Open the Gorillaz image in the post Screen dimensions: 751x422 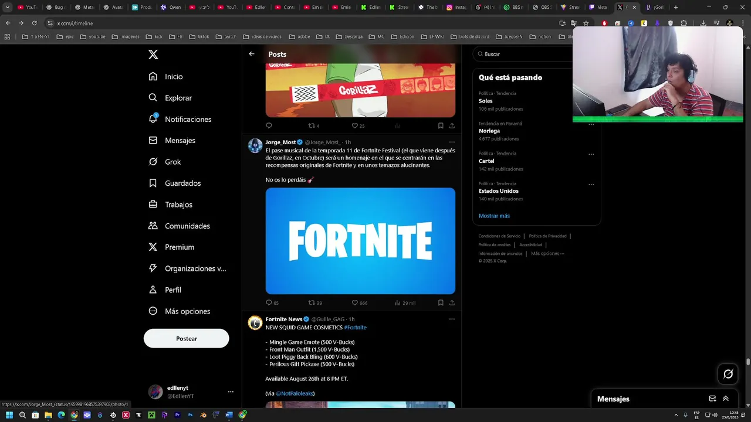coord(360,90)
